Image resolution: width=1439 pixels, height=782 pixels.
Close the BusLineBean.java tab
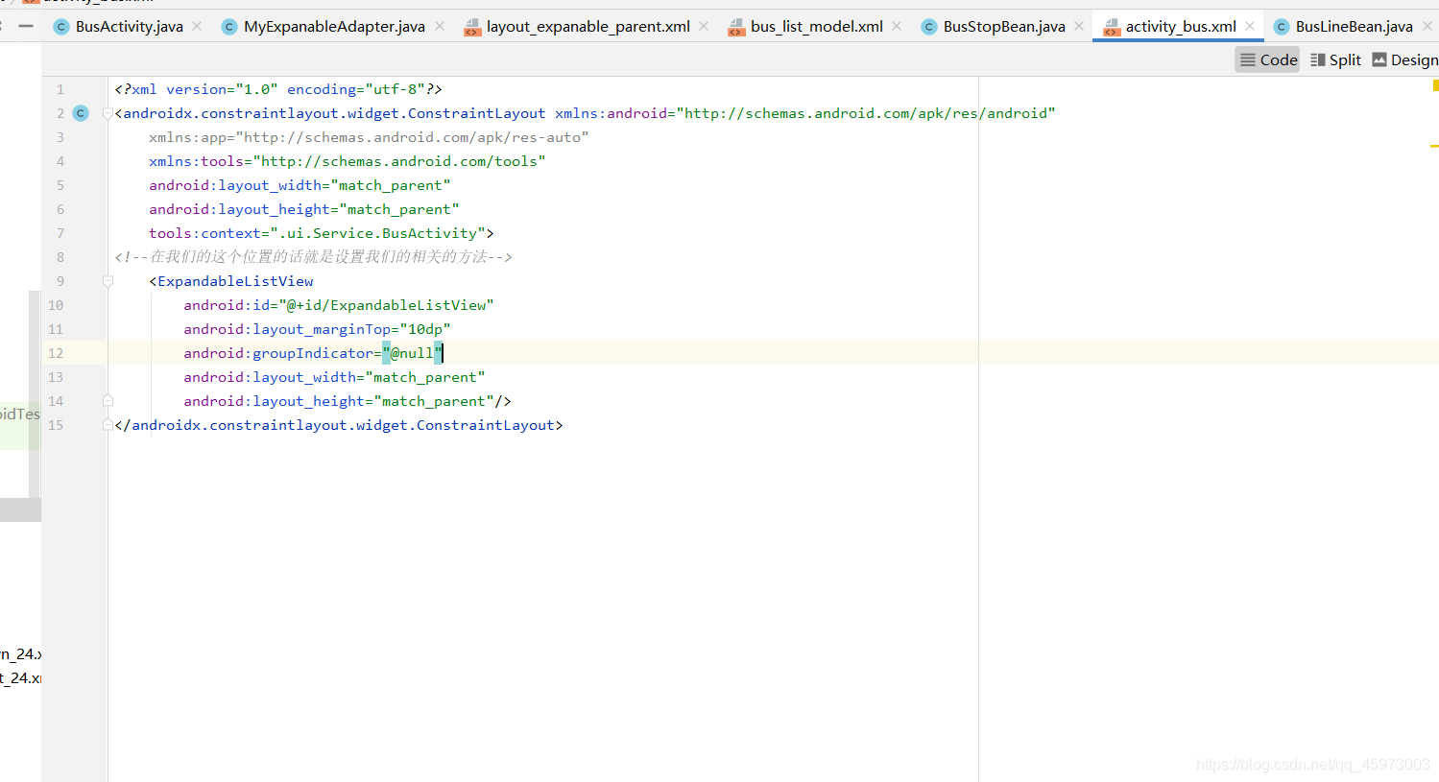[x=1427, y=26]
